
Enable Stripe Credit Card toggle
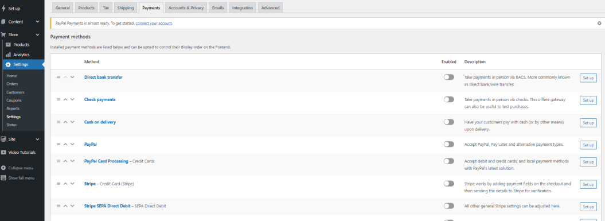coord(449,184)
